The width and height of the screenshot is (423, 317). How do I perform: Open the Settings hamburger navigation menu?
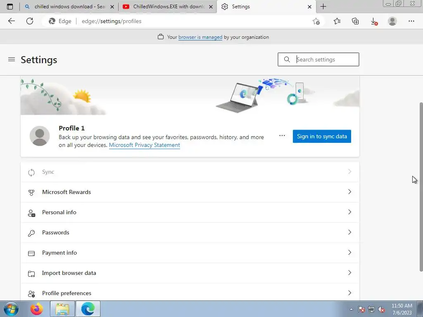click(x=12, y=59)
